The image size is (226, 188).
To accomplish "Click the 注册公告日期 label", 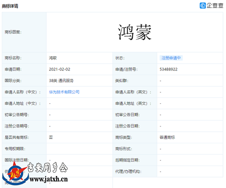I will (x=127, y=126).
